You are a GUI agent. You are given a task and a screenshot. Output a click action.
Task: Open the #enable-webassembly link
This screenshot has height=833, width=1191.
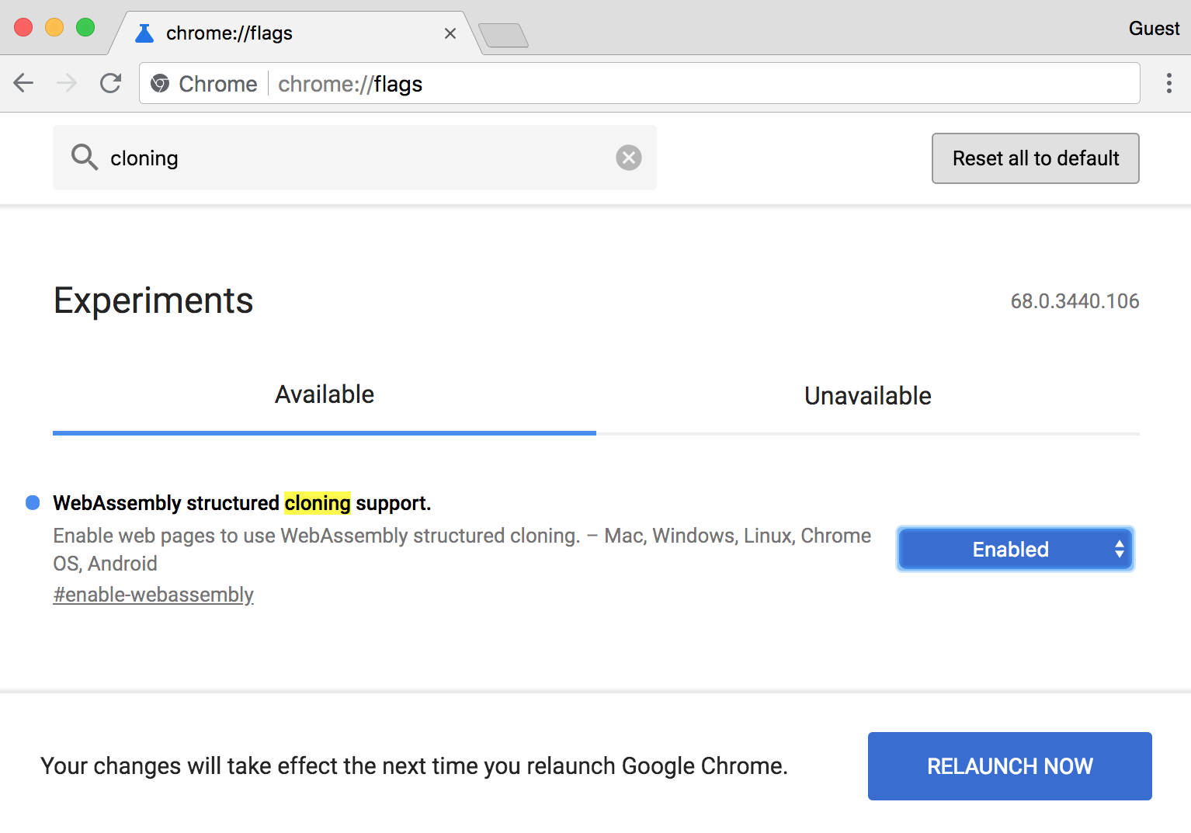point(154,595)
